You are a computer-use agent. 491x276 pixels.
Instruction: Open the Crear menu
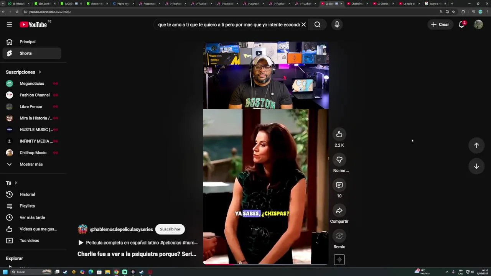pos(440,25)
